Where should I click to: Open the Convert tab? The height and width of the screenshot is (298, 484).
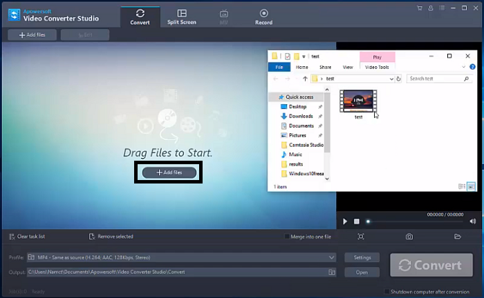(140, 17)
